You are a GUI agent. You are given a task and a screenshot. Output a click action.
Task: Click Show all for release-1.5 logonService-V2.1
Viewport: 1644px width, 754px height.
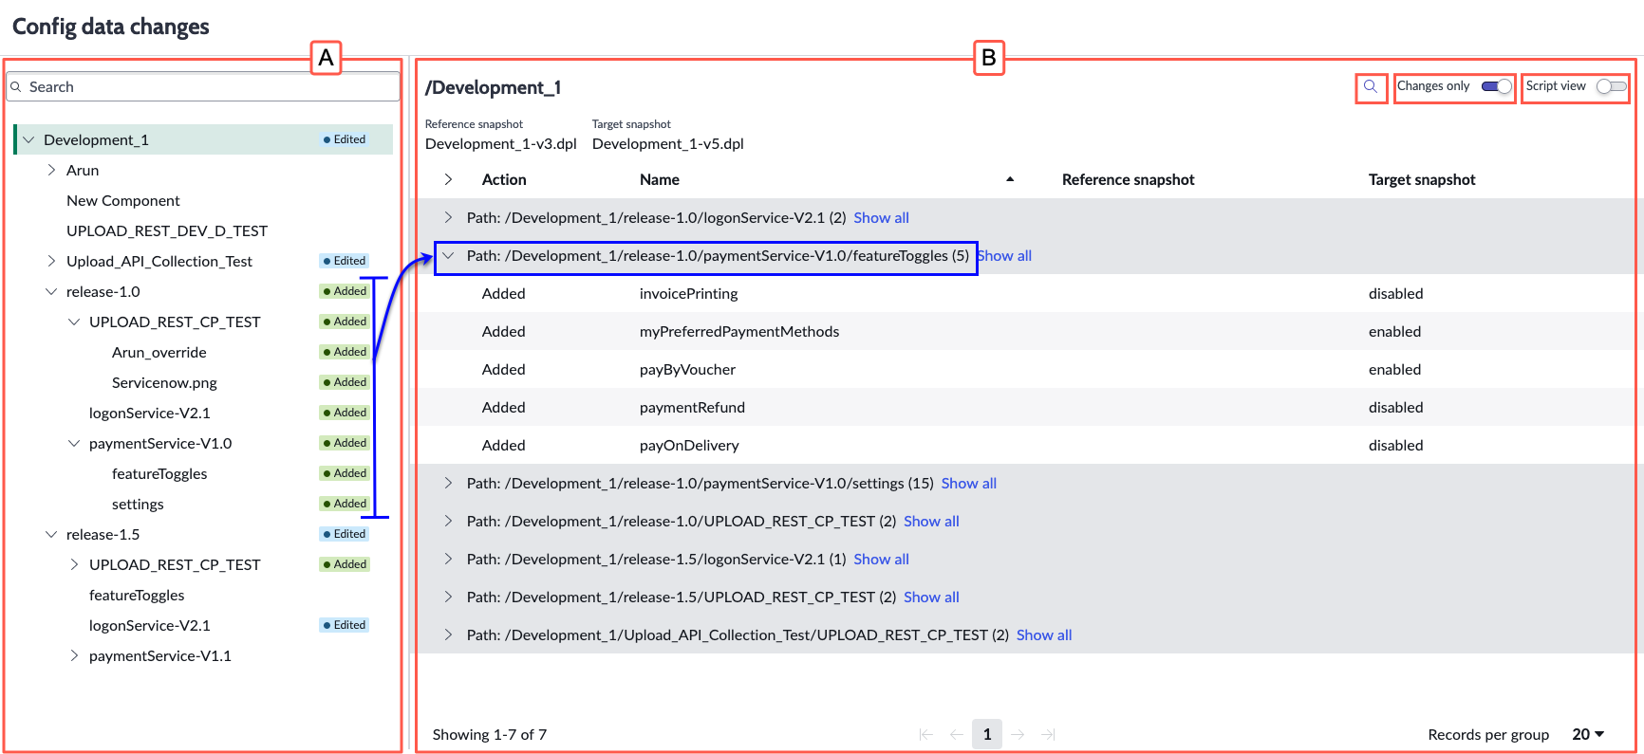coord(881,559)
